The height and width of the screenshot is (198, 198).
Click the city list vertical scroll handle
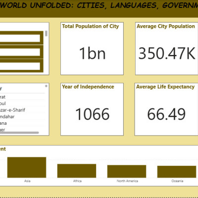click(x=46, y=86)
